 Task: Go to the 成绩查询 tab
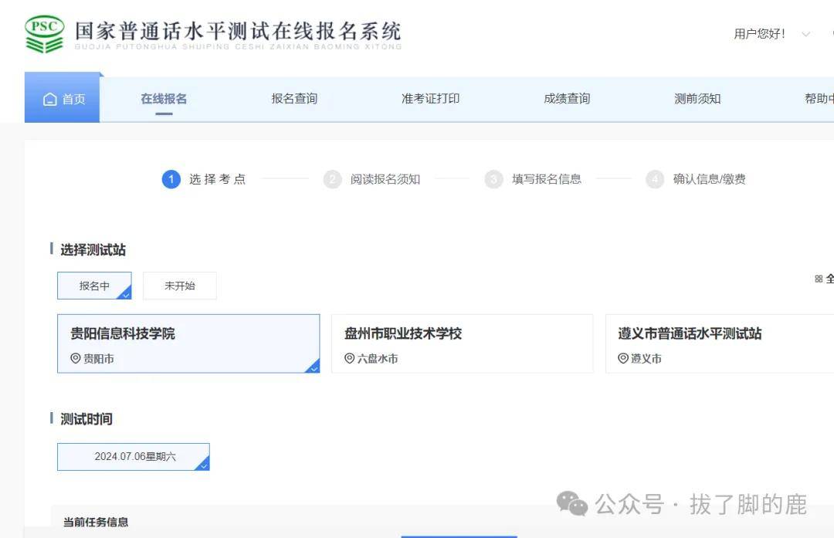tap(567, 99)
